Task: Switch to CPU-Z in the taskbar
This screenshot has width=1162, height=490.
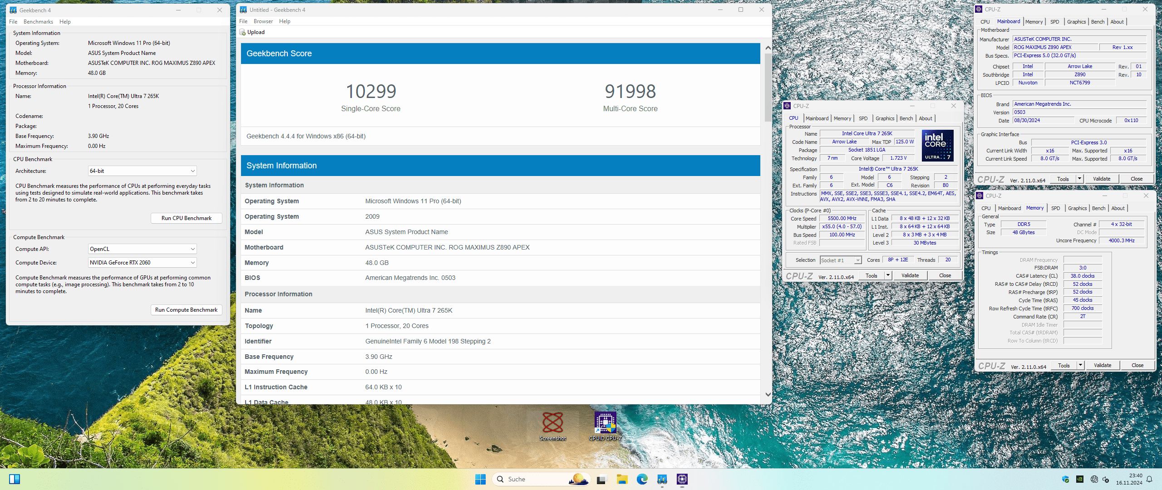Action: click(682, 479)
